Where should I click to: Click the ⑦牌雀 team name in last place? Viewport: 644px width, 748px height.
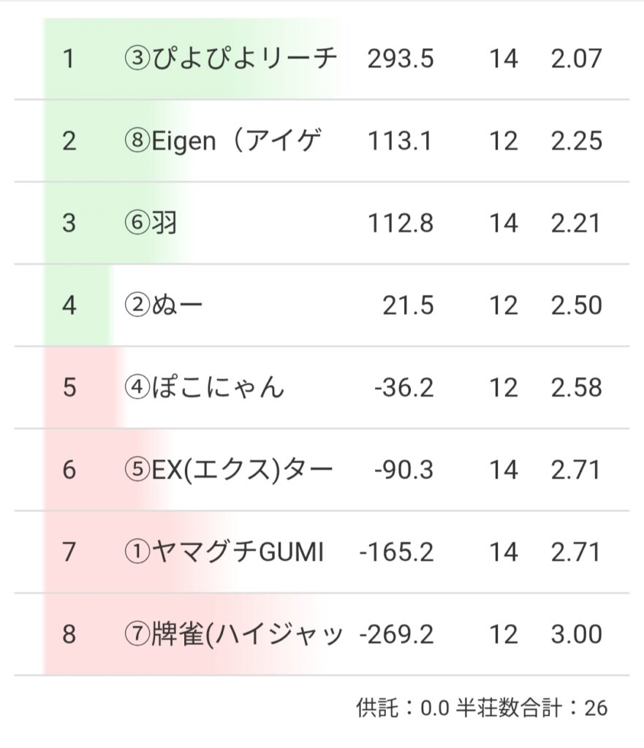[233, 634]
